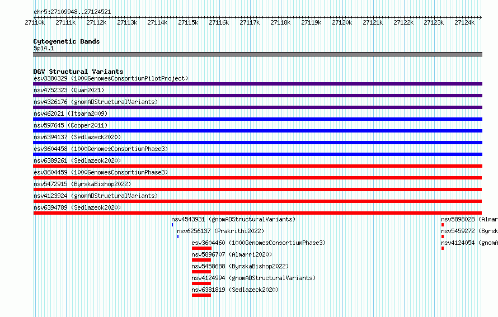Click red marker under nsv5459272
This screenshot has height=317, width=498.
tap(443, 236)
